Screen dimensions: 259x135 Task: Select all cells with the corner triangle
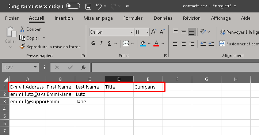click(x=6, y=79)
